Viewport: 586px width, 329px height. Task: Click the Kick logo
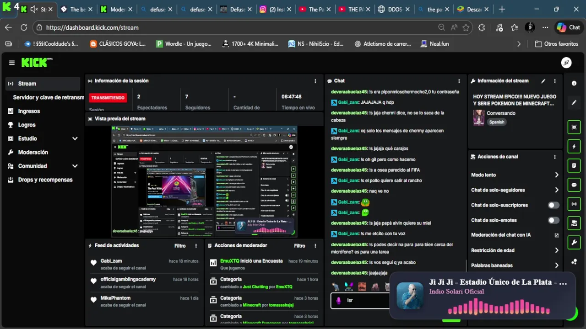(x=37, y=63)
